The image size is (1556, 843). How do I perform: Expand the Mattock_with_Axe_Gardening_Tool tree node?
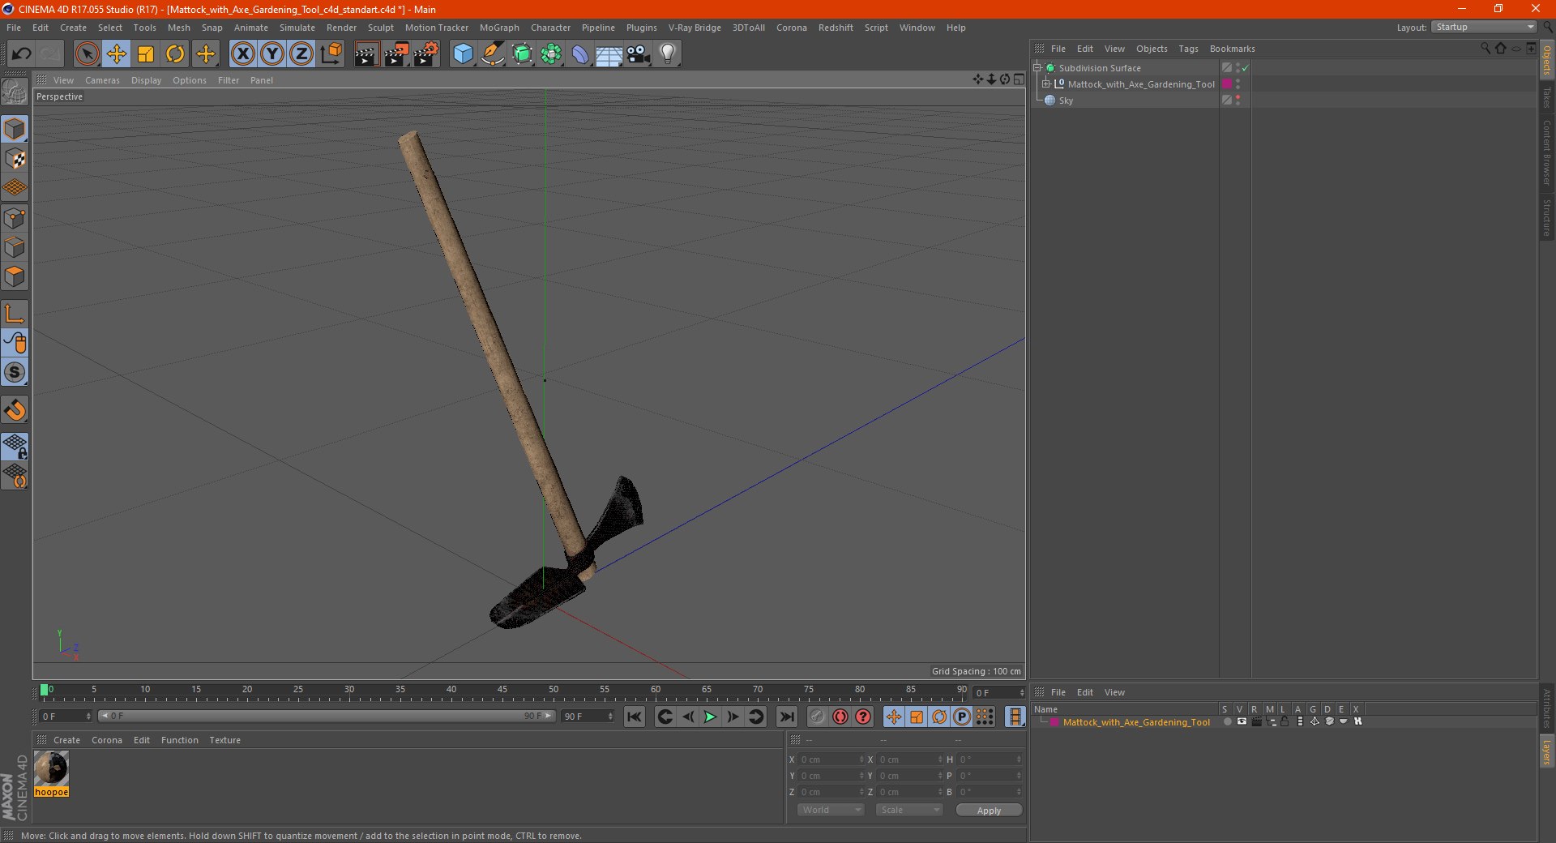pos(1046,84)
